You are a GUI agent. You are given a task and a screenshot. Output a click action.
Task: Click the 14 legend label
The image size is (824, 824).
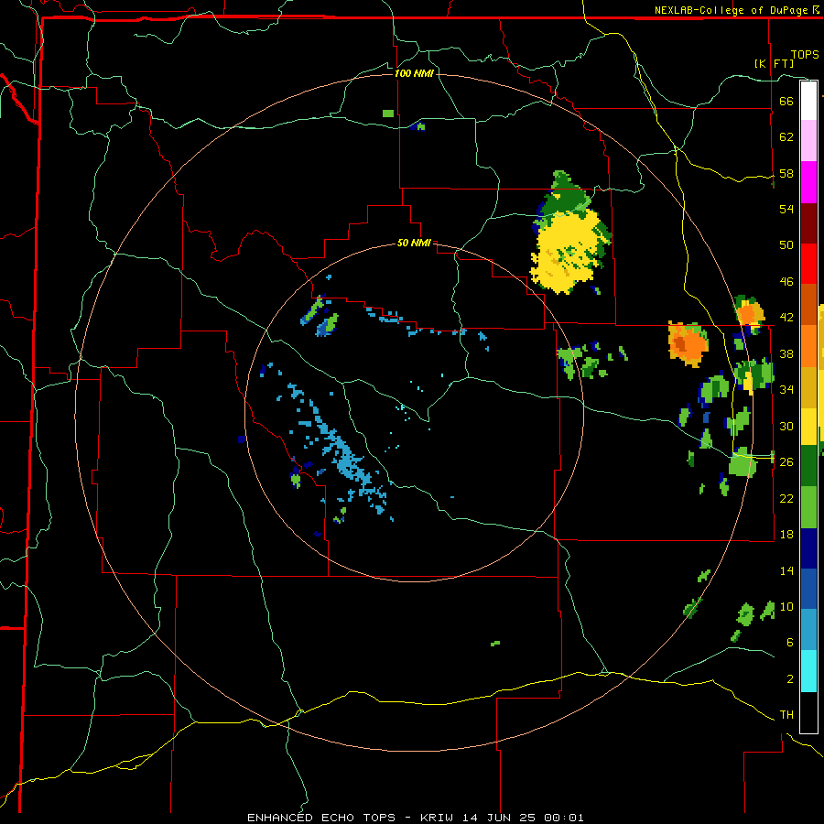click(x=786, y=570)
